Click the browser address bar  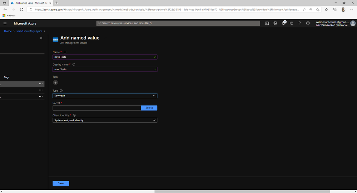click(166, 10)
